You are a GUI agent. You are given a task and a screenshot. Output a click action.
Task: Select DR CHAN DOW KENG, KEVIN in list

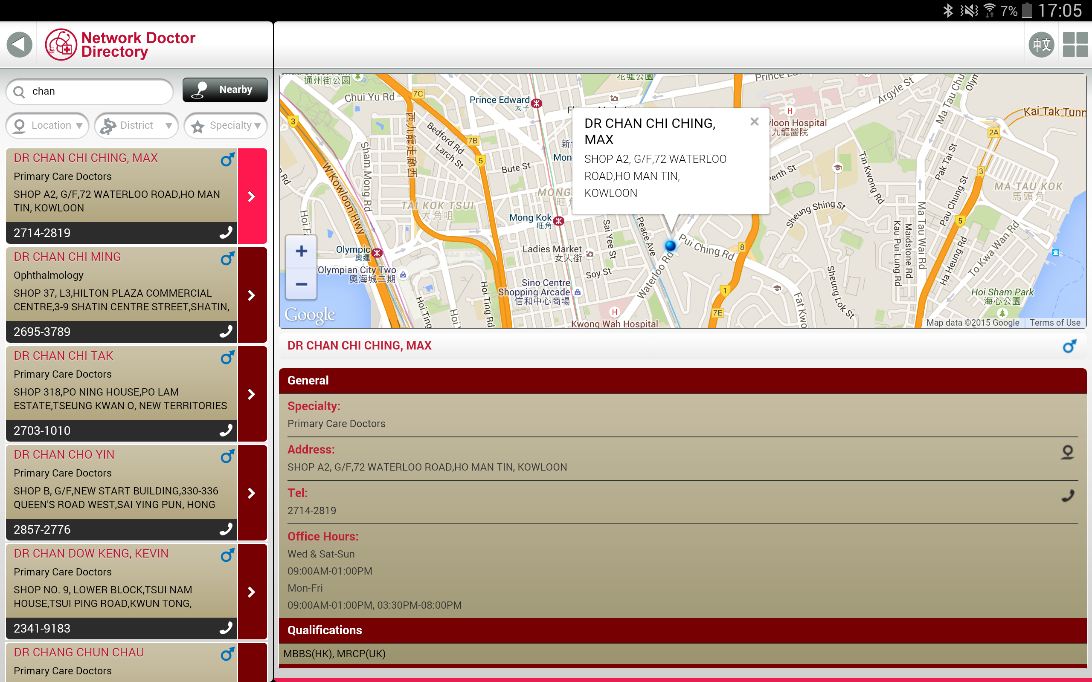point(91,553)
